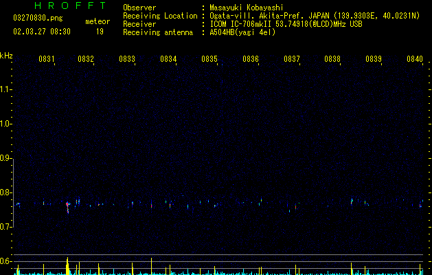The image size is (432, 275).
Task: Select the Ogata-vill. Akita-Pref. JAPAN location text
Action: click(269, 16)
